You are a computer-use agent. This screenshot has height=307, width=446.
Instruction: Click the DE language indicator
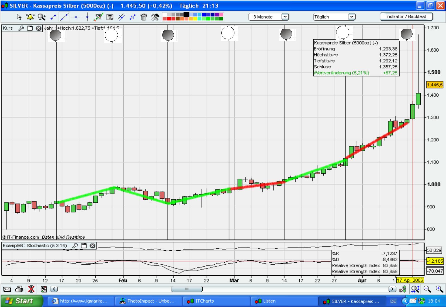[x=393, y=301]
